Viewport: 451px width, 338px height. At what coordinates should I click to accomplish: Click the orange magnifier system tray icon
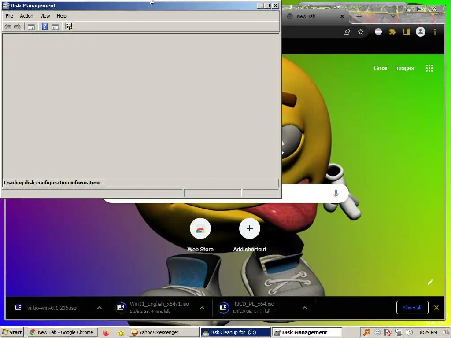click(x=367, y=332)
